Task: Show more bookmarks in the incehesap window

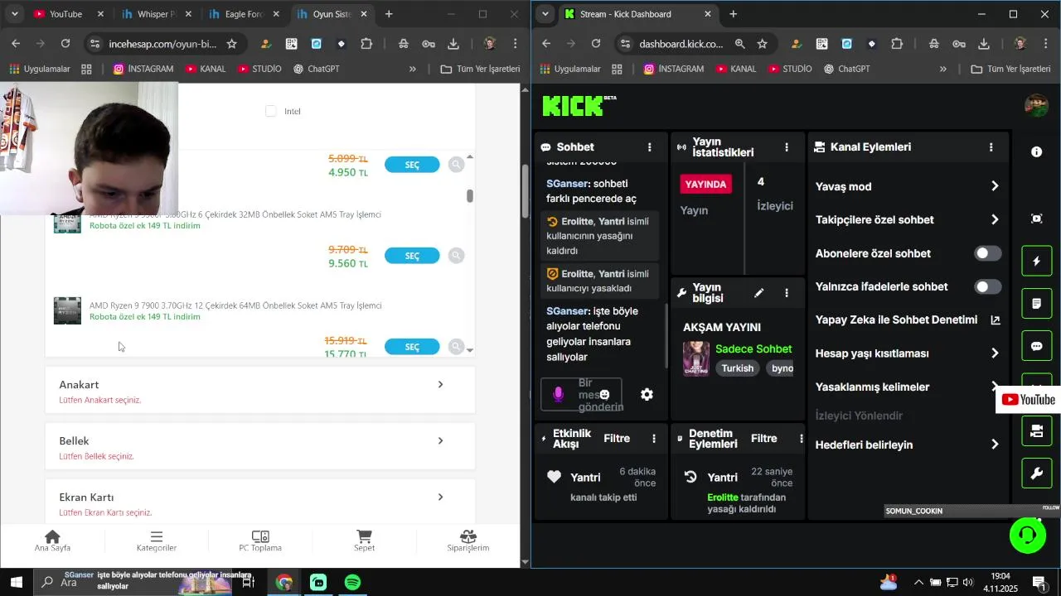Action: click(x=412, y=69)
